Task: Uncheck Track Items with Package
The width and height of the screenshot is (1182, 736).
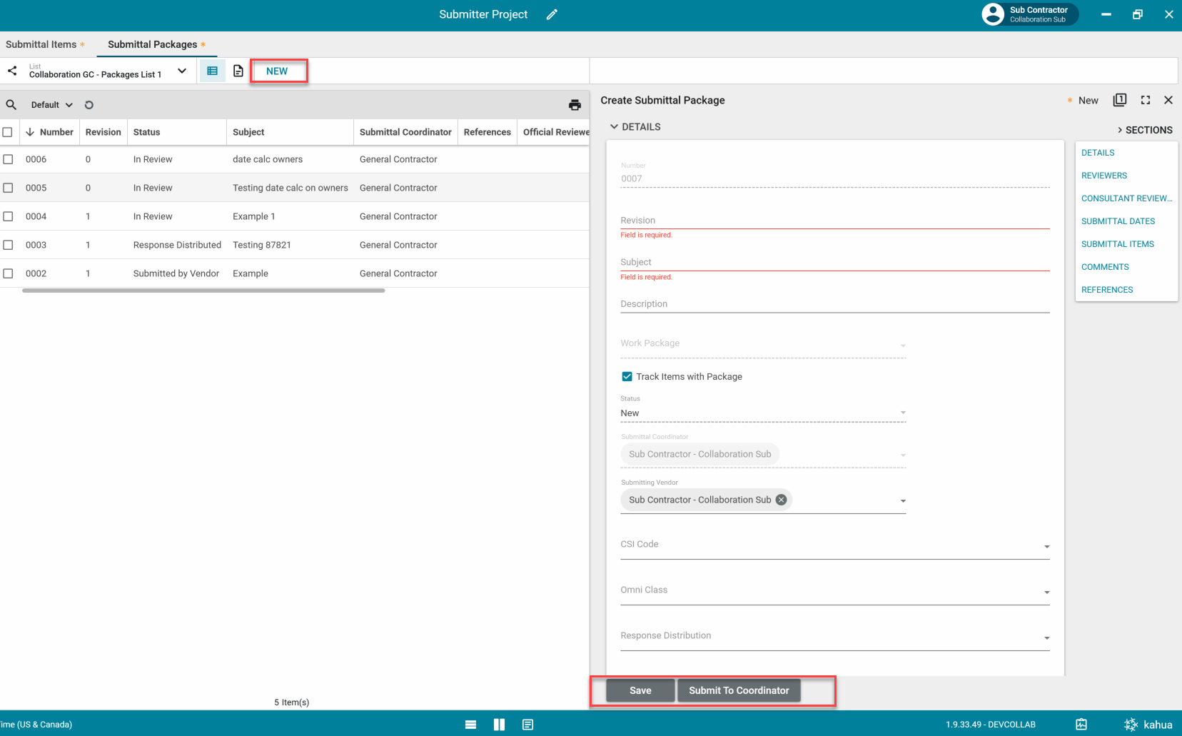Action: 627,376
